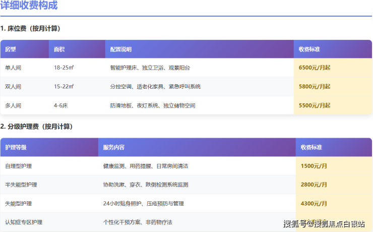Viewport: 373px width, 232px height.
Task: Select the 1. 床位费（按月计算） section heading
Action: tap(34, 29)
